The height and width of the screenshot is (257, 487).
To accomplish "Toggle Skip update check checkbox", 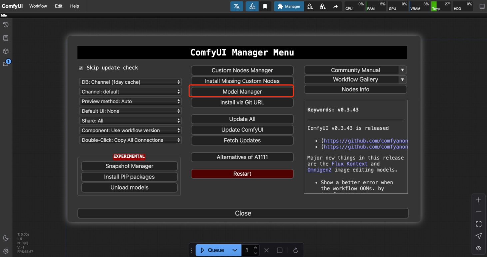I will [x=81, y=68].
